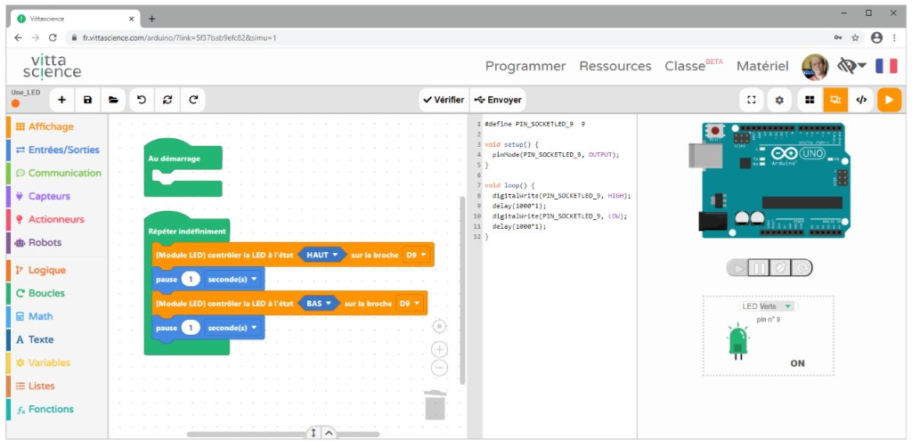Switch to blocks-only view
The width and height of the screenshot is (912, 448).
pos(810,100)
